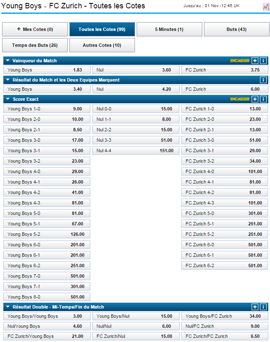
Task: Select exact score FC Zurich 4-0
Action: click(x=224, y=172)
